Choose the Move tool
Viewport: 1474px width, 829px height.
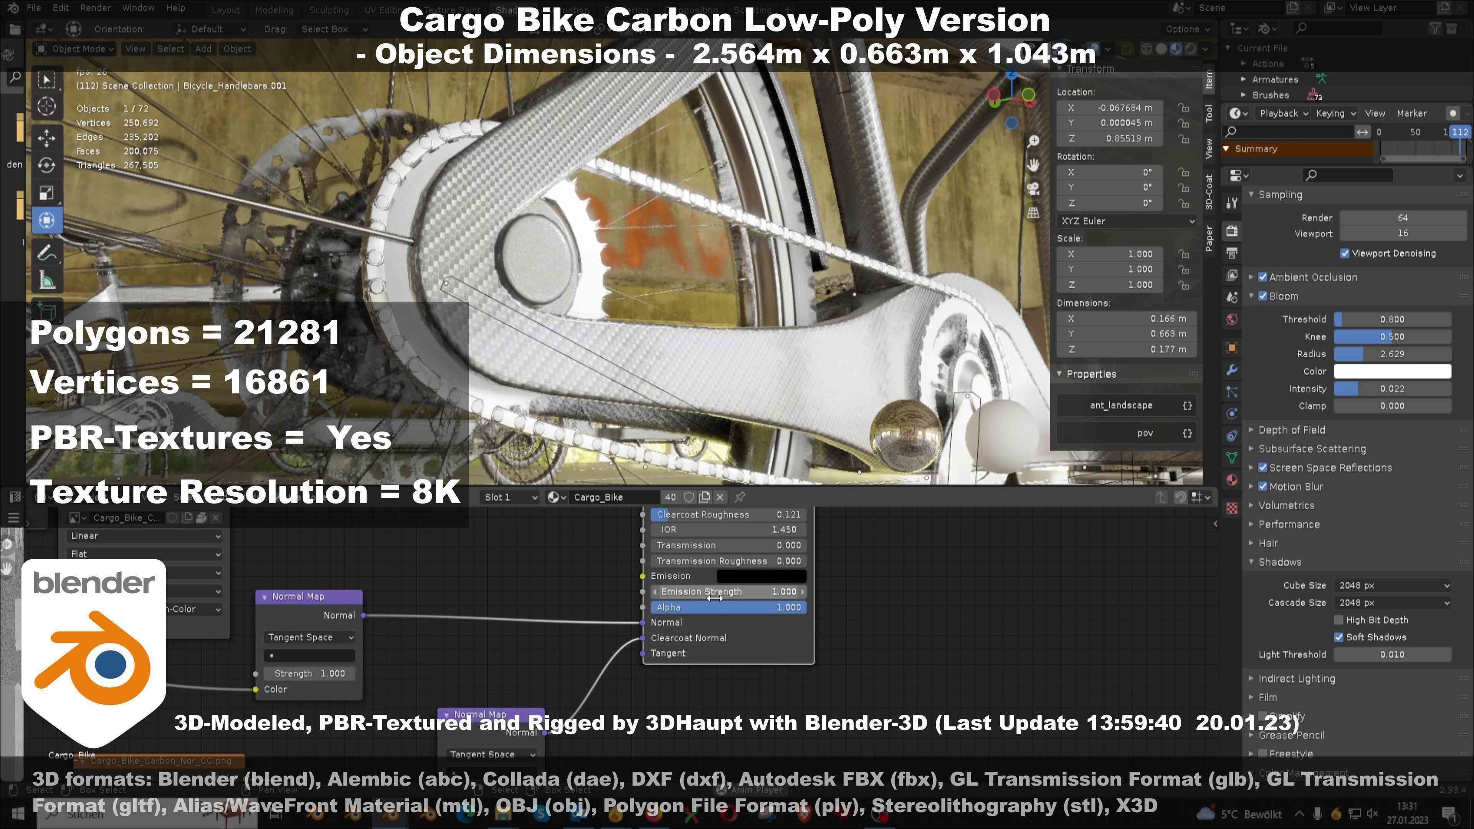pyautogui.click(x=47, y=138)
